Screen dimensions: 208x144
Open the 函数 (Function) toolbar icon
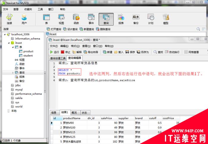[76, 19]
